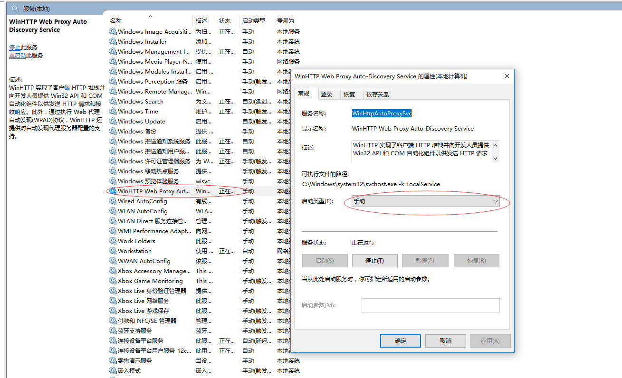The image size is (622, 378).
Task: Click the WLAN AutoConfig service icon
Action: [x=113, y=211]
